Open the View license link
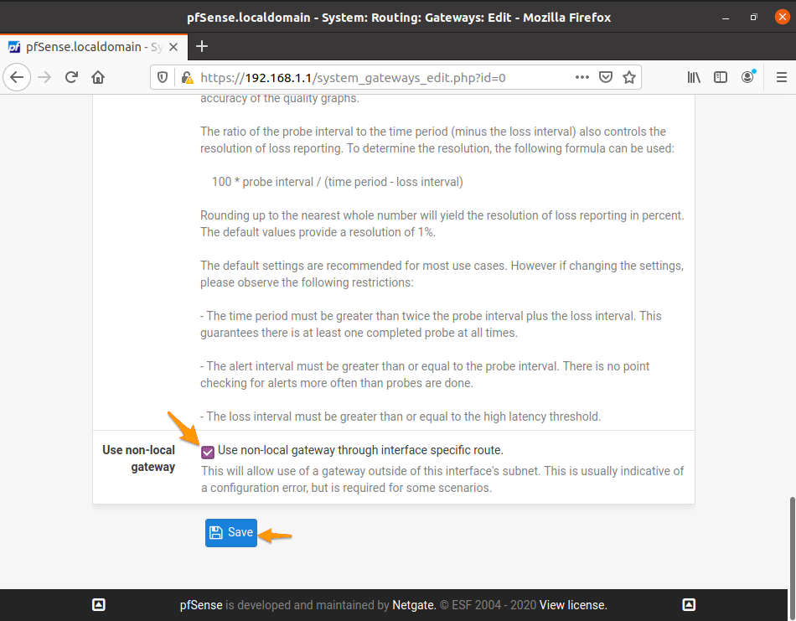Viewport: 796px width, 621px height. (x=573, y=605)
